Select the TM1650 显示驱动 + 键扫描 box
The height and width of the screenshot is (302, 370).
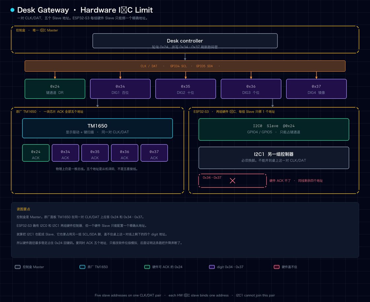pyautogui.click(x=97, y=128)
